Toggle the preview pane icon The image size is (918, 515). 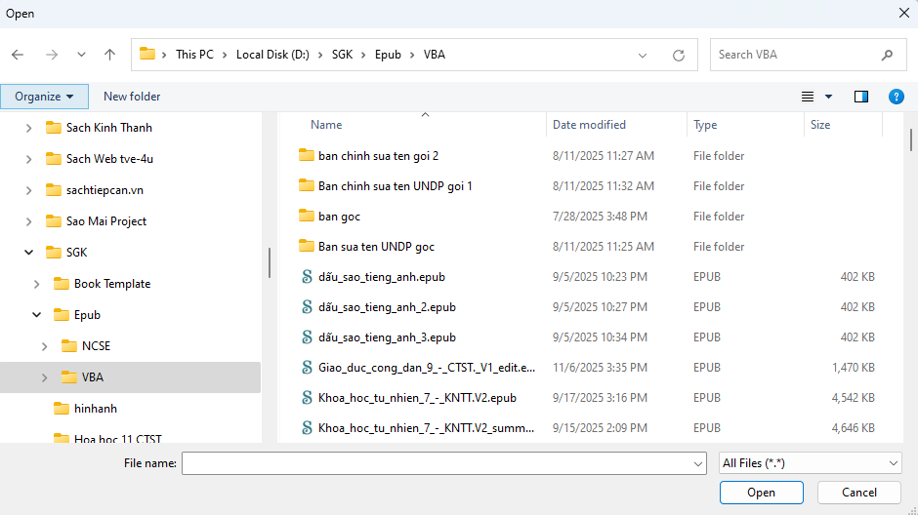point(860,97)
